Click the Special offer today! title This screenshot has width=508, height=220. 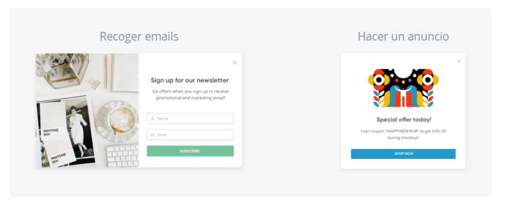click(403, 119)
